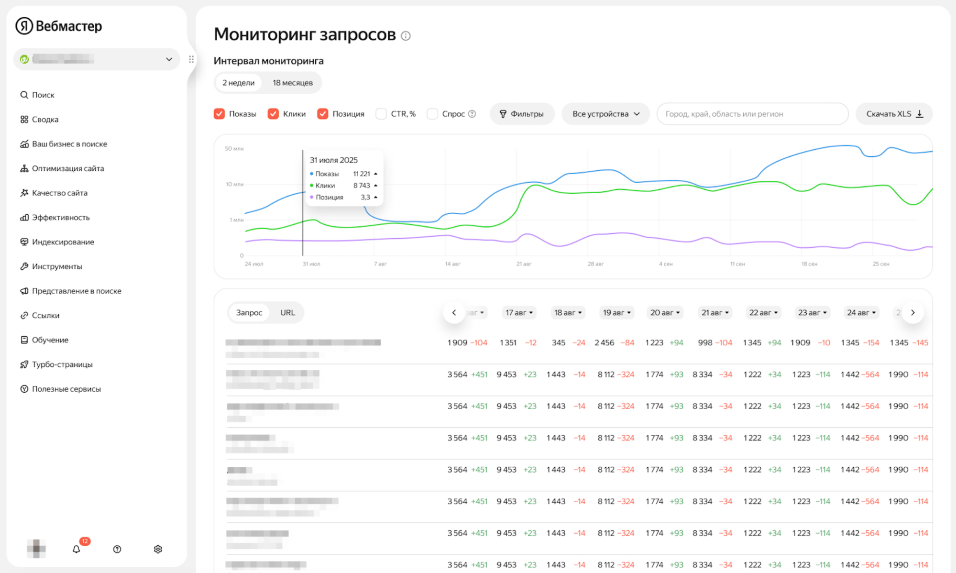Uncheck the Показы checkbox
This screenshot has height=573, width=956.
pyautogui.click(x=220, y=114)
